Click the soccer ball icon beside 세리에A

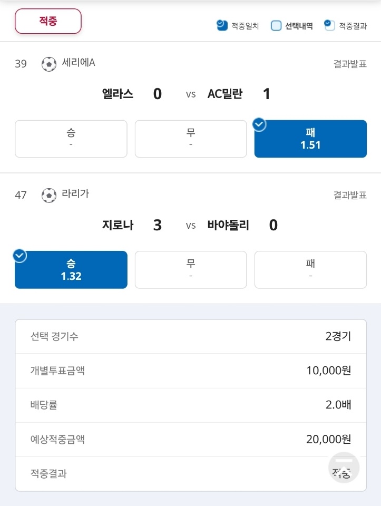click(49, 64)
